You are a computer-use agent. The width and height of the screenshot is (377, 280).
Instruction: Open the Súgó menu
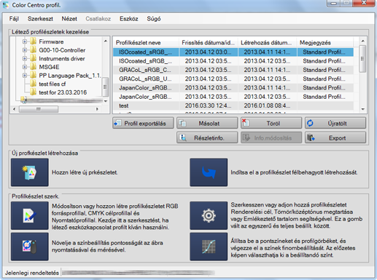[x=154, y=19]
